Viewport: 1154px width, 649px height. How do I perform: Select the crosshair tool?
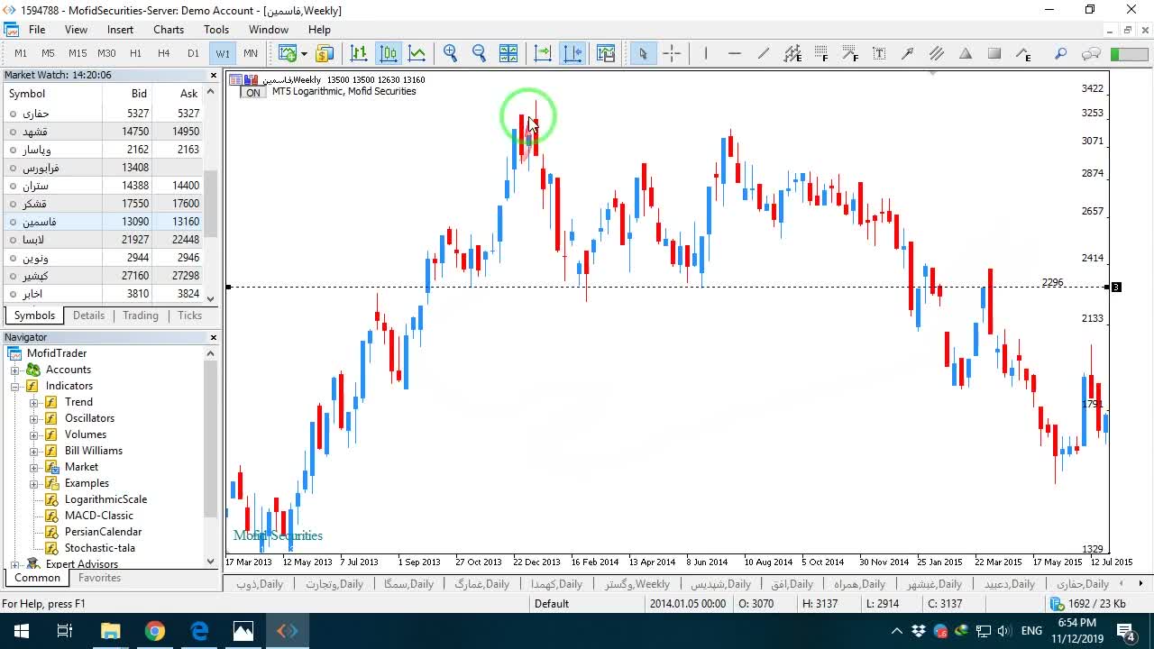[x=672, y=53]
